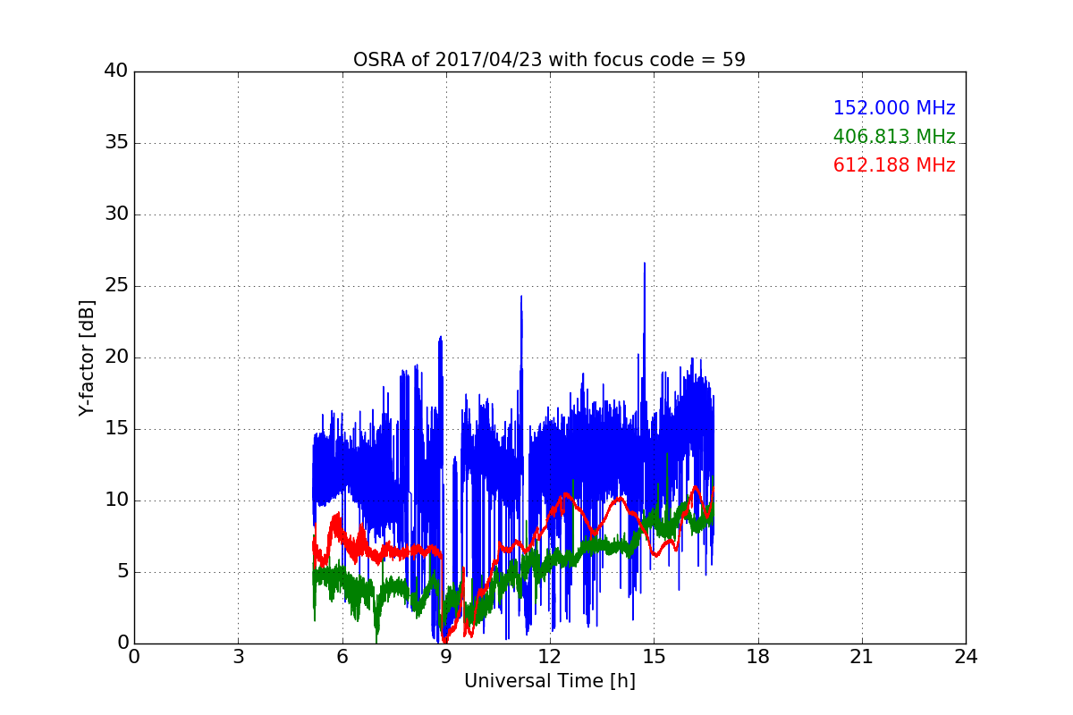
Task: Select the plot title 'OSRA of 2017/04/23 with focus code = 59'
Action: point(549,60)
